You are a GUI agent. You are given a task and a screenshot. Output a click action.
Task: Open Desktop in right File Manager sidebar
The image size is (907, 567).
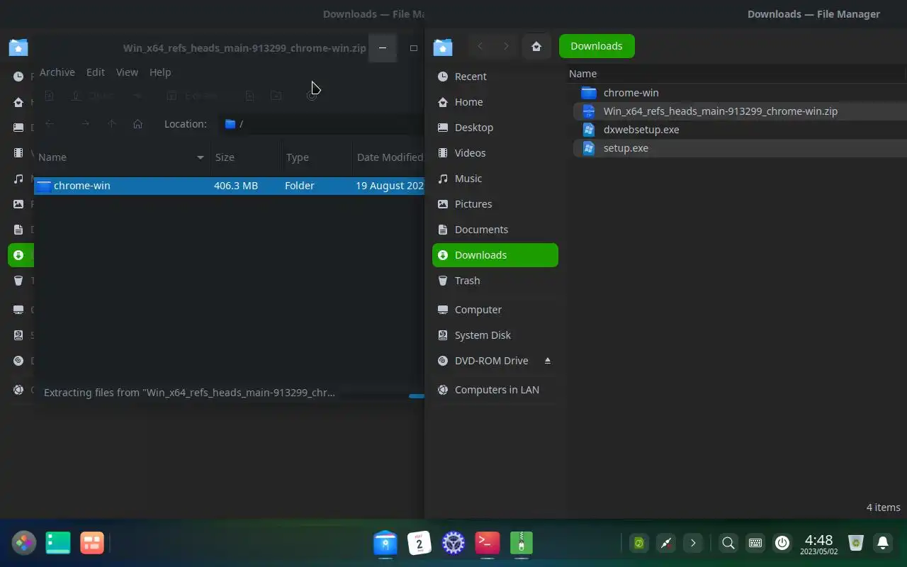coord(495,128)
